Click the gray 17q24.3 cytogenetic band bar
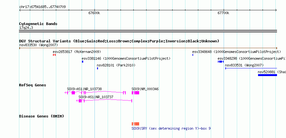 pyautogui.click(x=148, y=31)
